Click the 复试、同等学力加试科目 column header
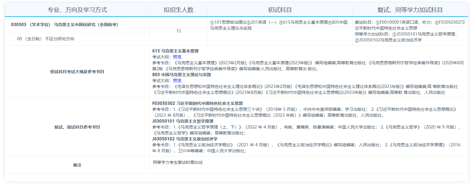 click(410, 10)
